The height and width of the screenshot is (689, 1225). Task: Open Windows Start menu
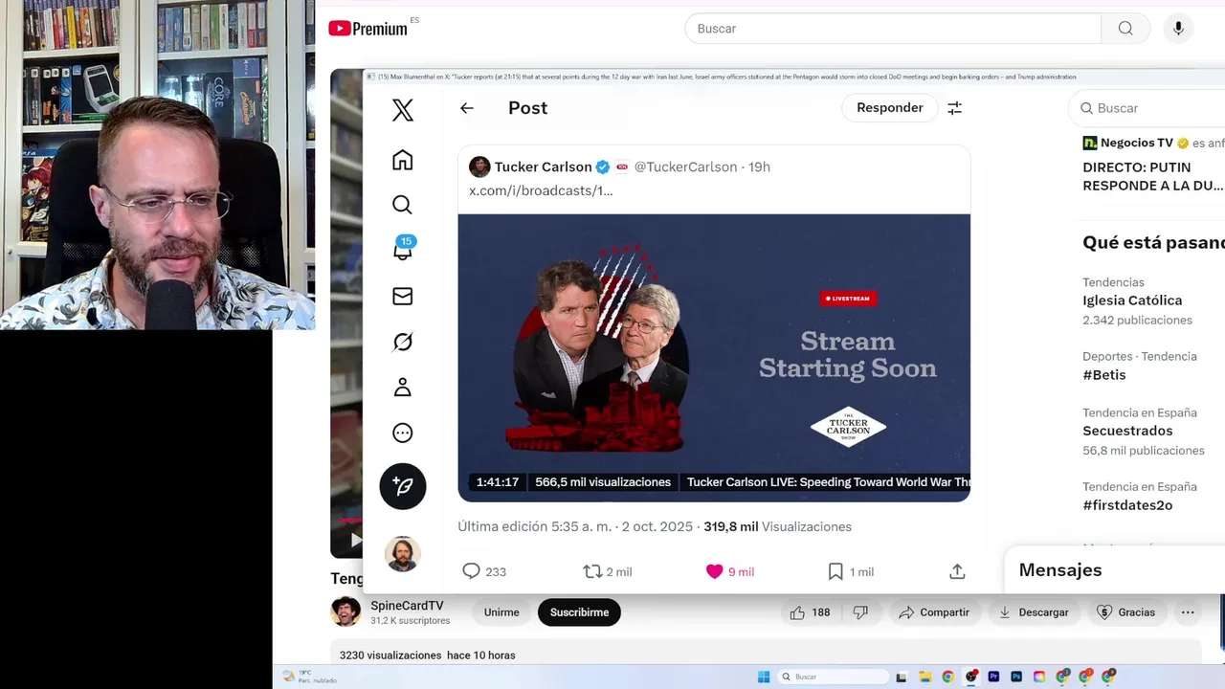click(x=764, y=677)
